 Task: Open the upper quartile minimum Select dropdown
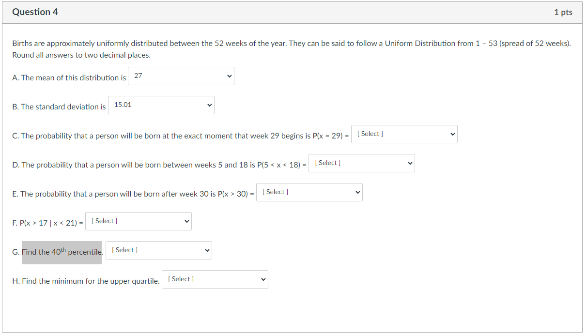coord(215,279)
